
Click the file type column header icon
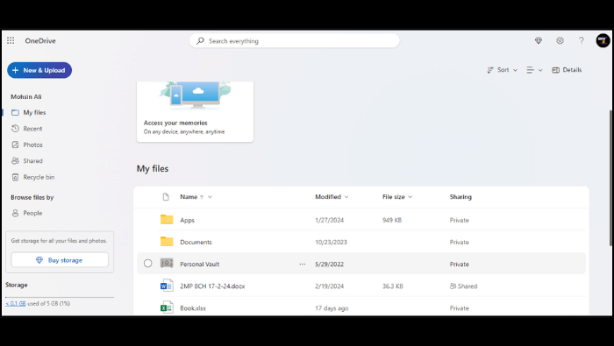[x=166, y=197]
